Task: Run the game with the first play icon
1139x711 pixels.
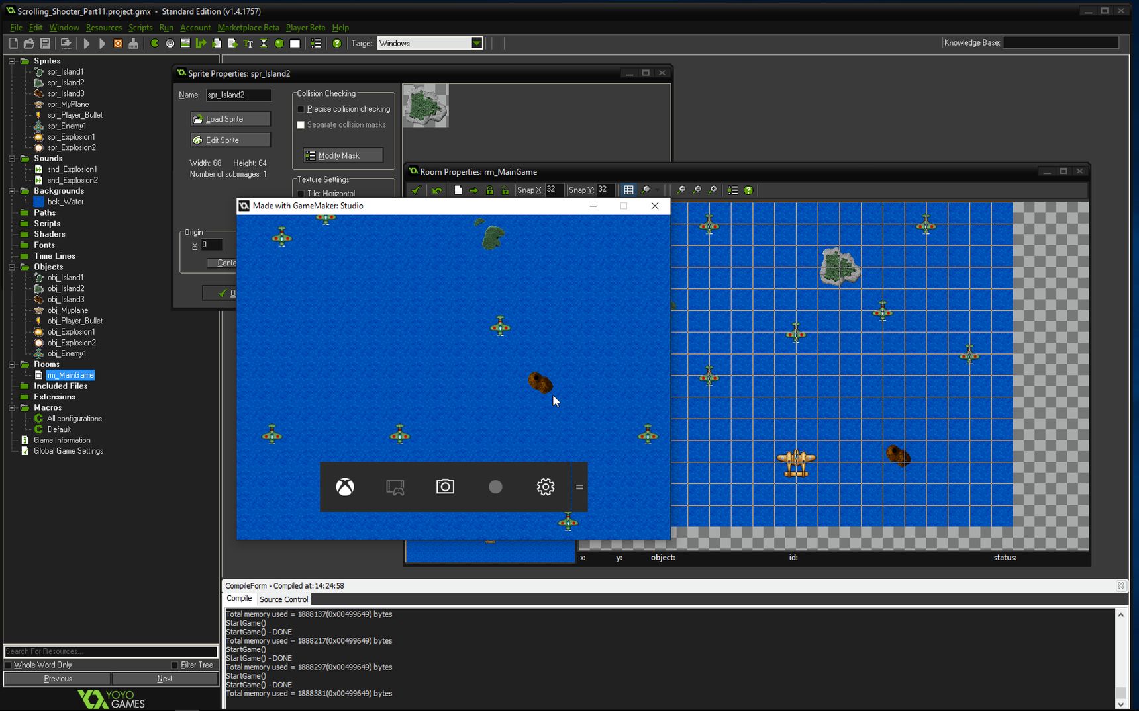Action: coord(87,44)
